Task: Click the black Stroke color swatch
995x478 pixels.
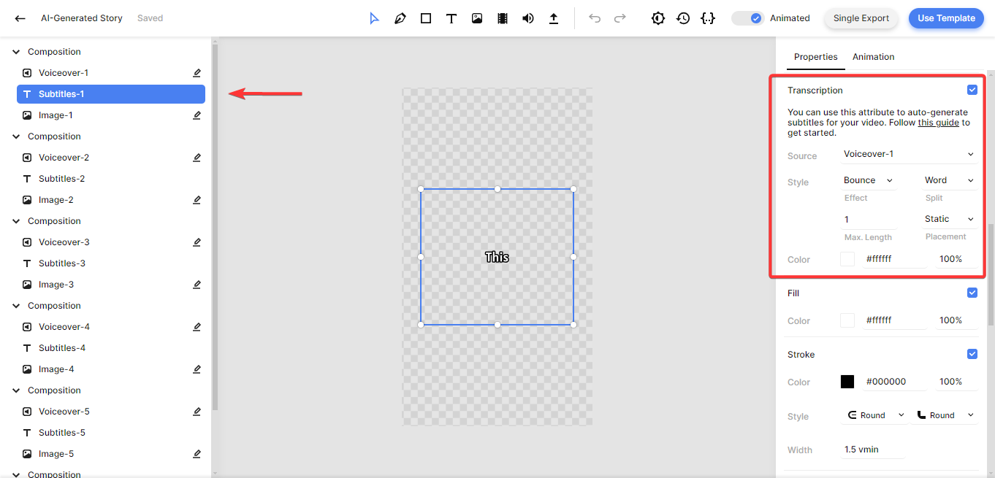Action: point(847,382)
